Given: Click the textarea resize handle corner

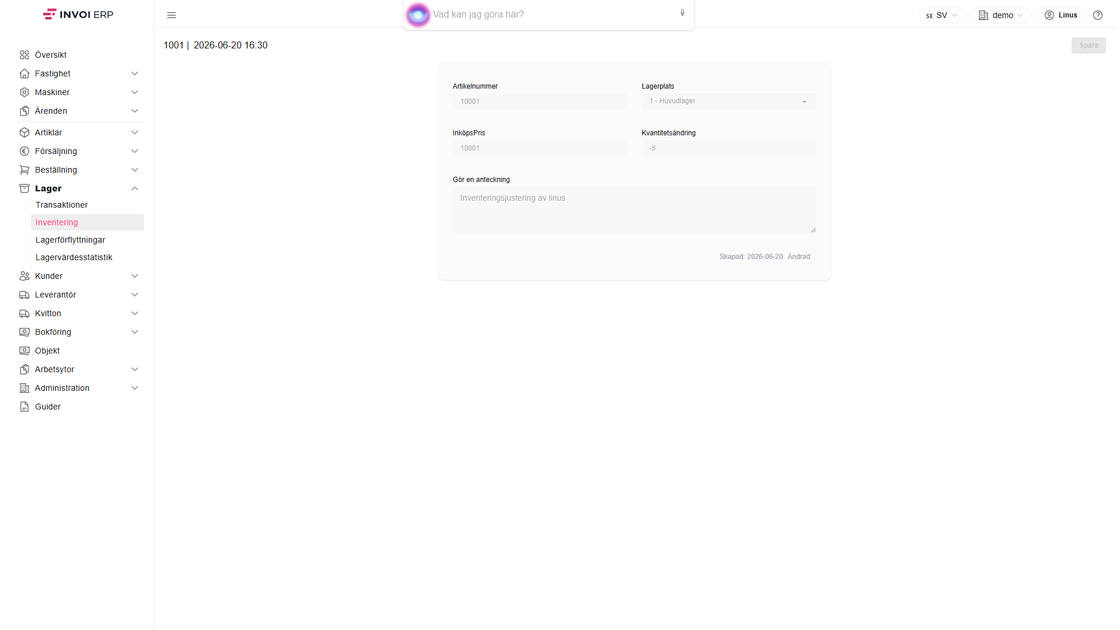Looking at the screenshot, I should (813, 230).
